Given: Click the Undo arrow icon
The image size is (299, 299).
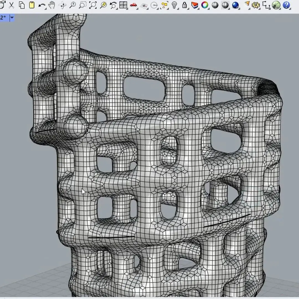Looking at the screenshot, I should [42, 5].
